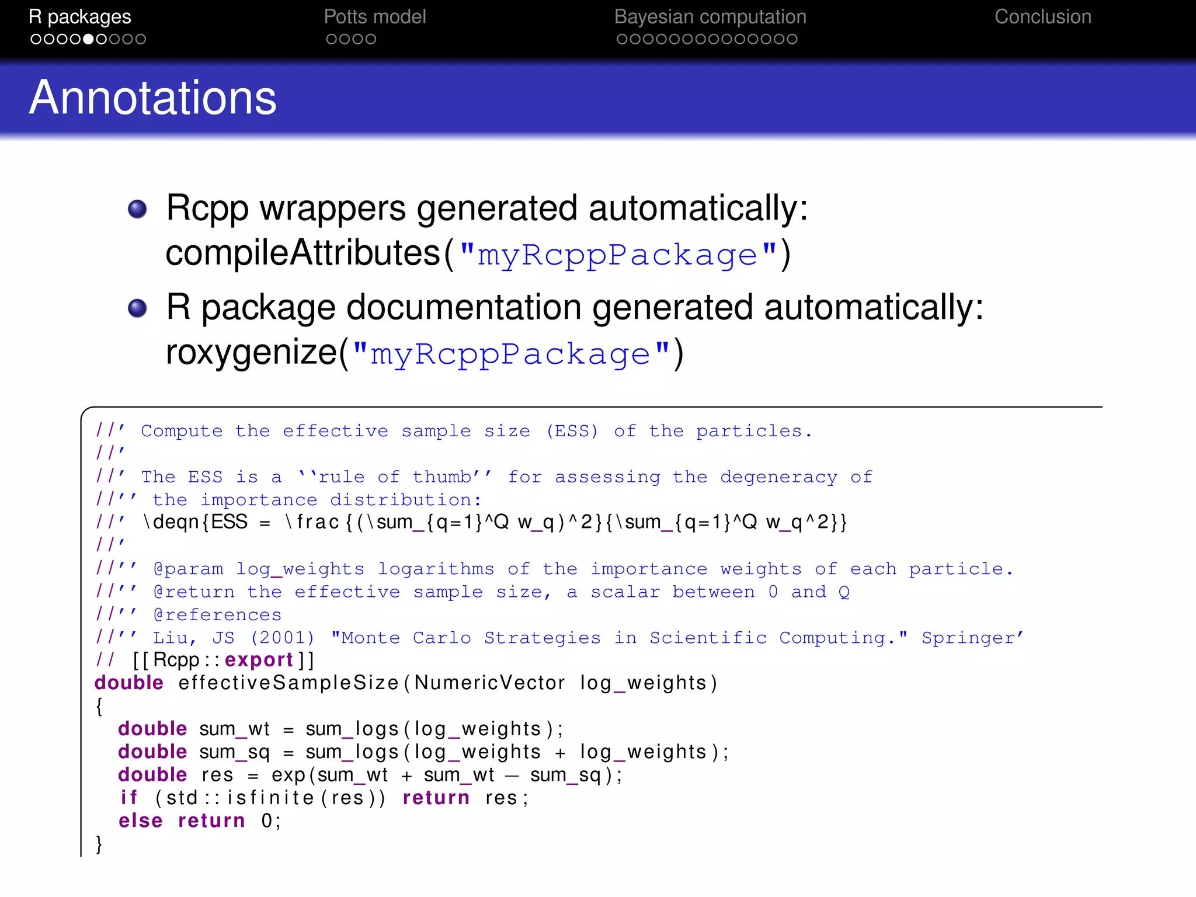1196x897 pixels.
Task: Click the "double effectiveSampleSize(NumericVector log_weights)" signature
Action: tap(406, 683)
